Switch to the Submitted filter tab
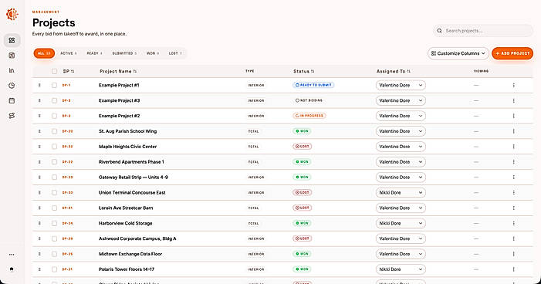The image size is (541, 284). tap(124, 53)
